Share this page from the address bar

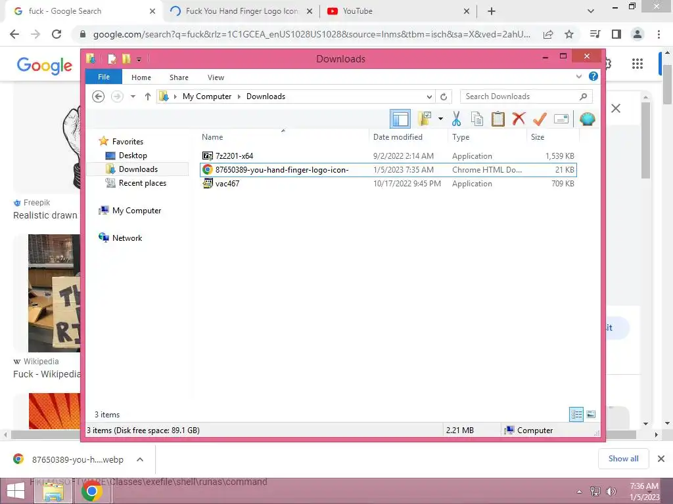(x=548, y=34)
